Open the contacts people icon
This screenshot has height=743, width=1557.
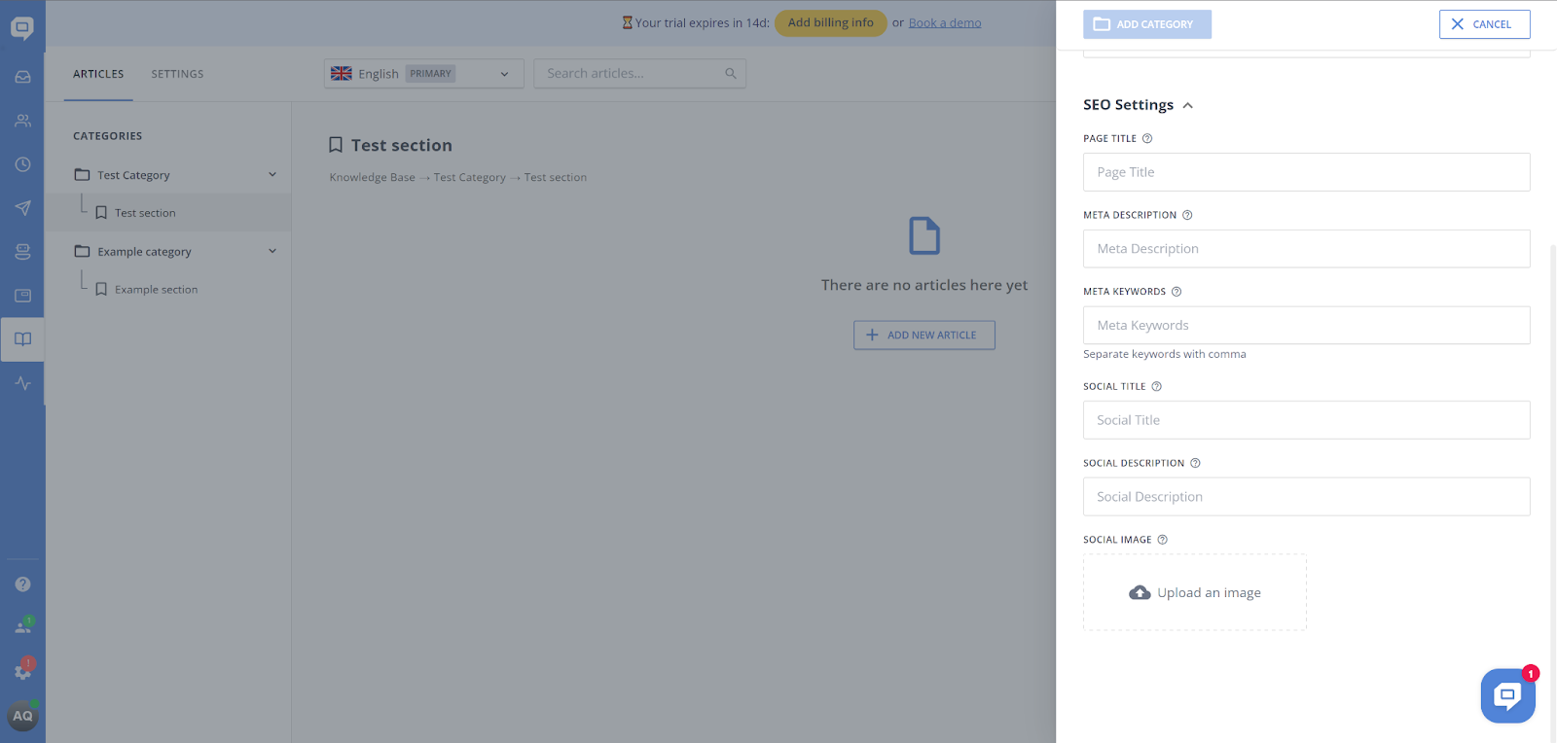[22, 121]
